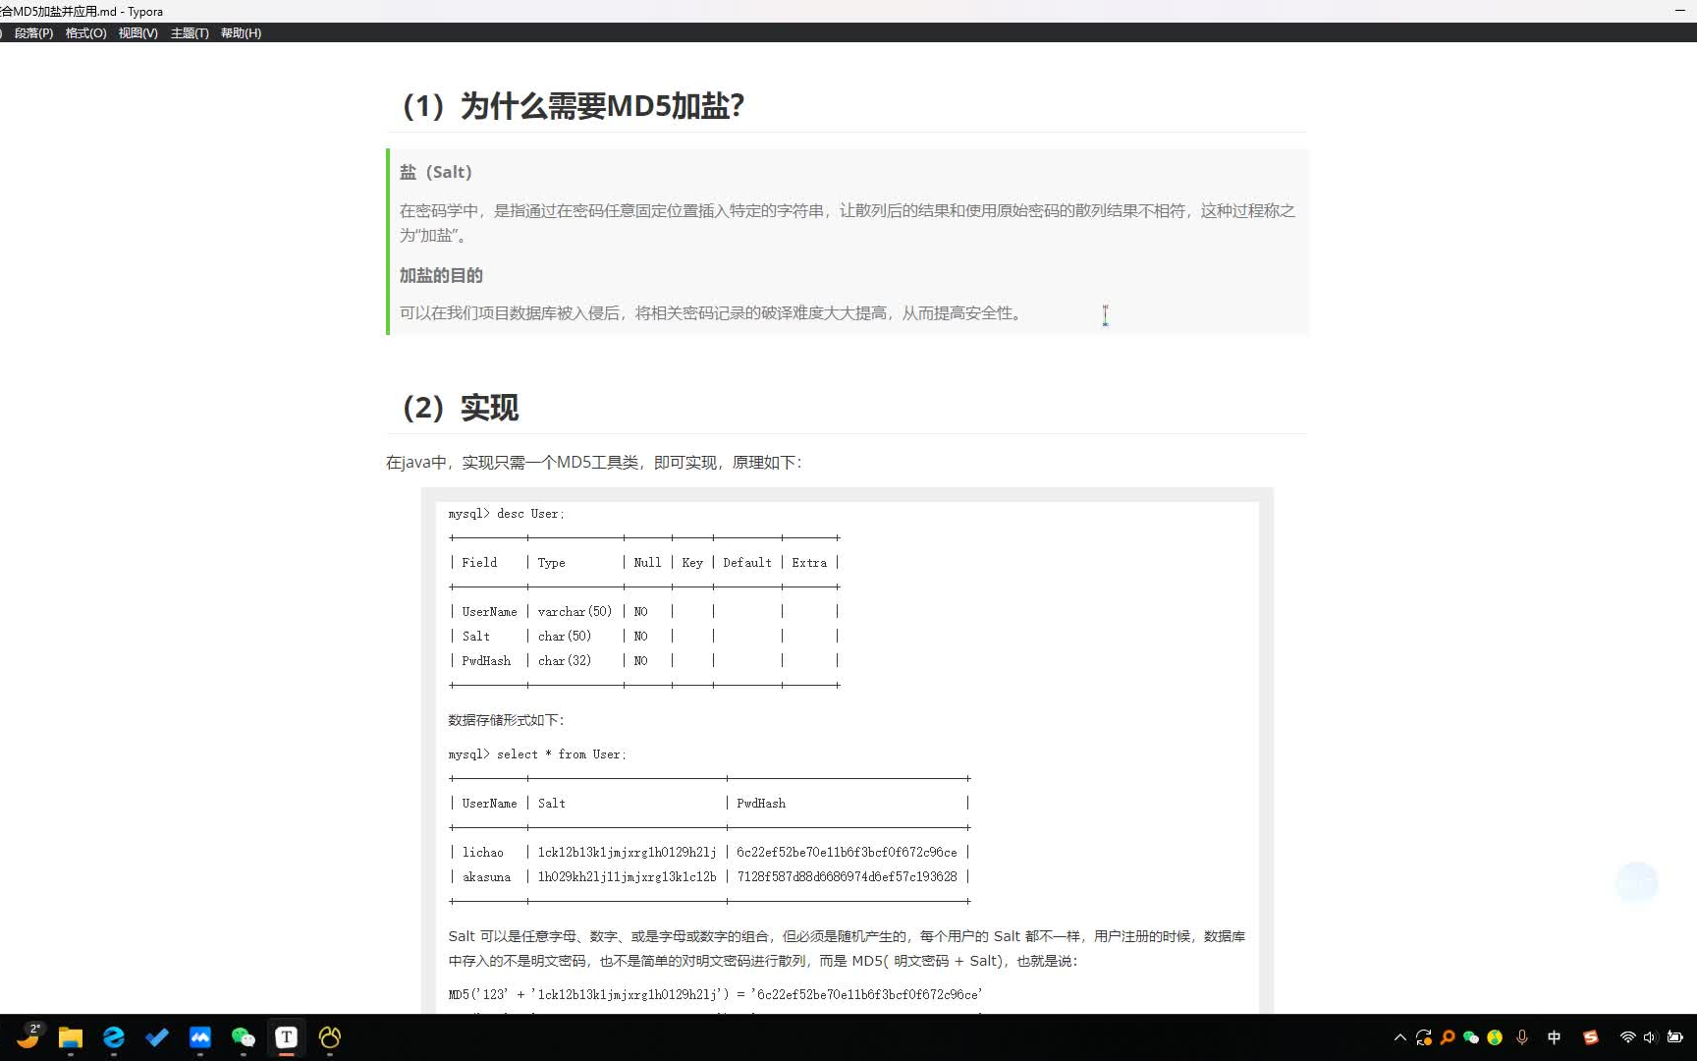The image size is (1697, 1061).
Task: Click the 'mysql> select * from User;' line
Action: tap(537, 754)
